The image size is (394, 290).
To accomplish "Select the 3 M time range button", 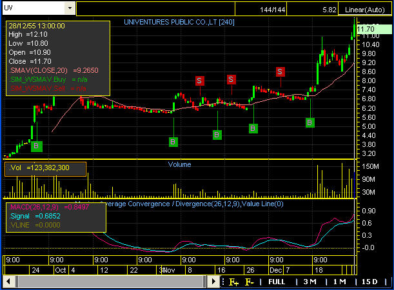I will [310, 282].
